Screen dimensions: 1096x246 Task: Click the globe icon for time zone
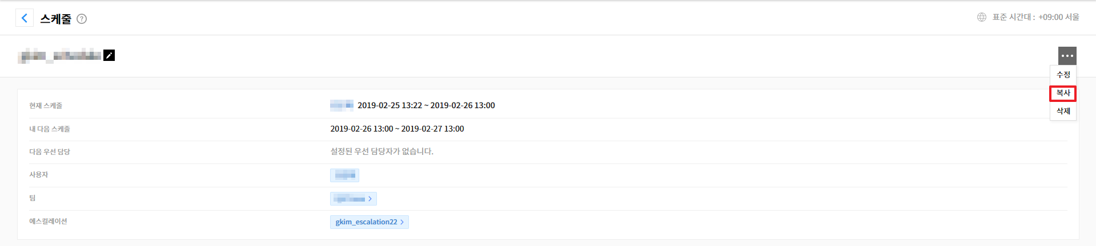(981, 17)
